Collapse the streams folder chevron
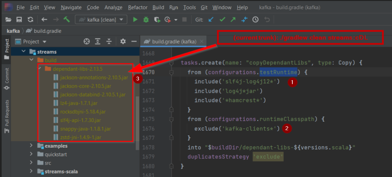Image resolution: width=392 pixels, height=177 pixels. [23, 51]
